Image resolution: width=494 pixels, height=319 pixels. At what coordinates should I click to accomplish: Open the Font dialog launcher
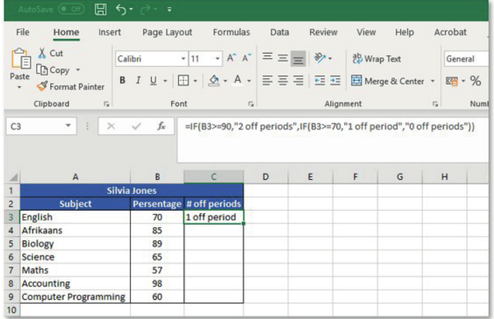pos(251,104)
